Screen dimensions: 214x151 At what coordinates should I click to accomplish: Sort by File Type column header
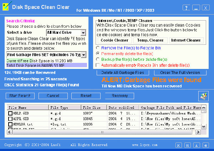click(x=65, y=108)
